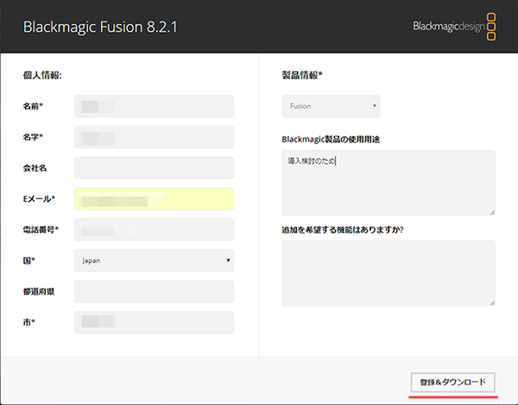This screenshot has height=405, width=518.
Task: Click the 個人情報 section heading
Action: coord(42,75)
